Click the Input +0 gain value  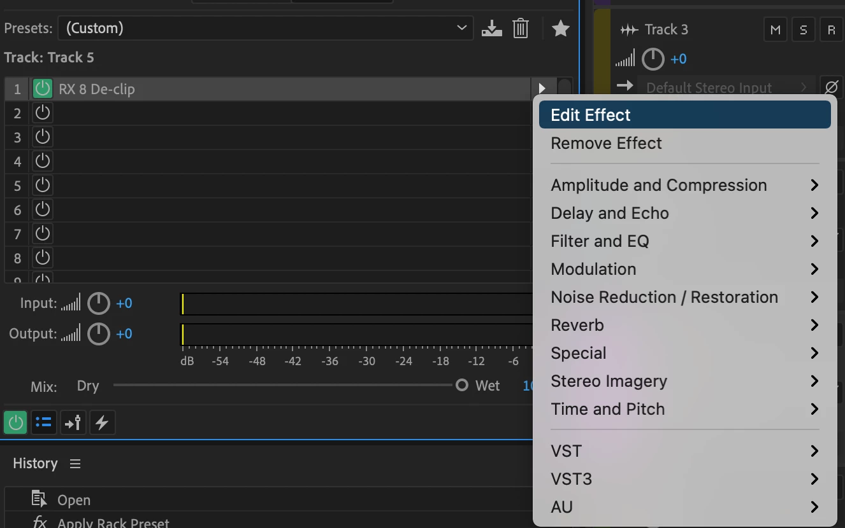pos(124,303)
